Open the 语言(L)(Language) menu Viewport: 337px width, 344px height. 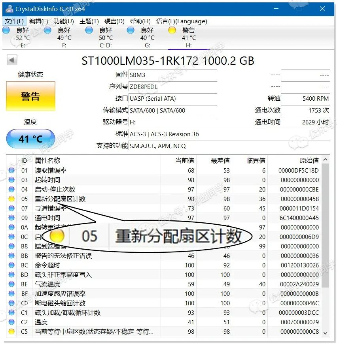pos(182,21)
